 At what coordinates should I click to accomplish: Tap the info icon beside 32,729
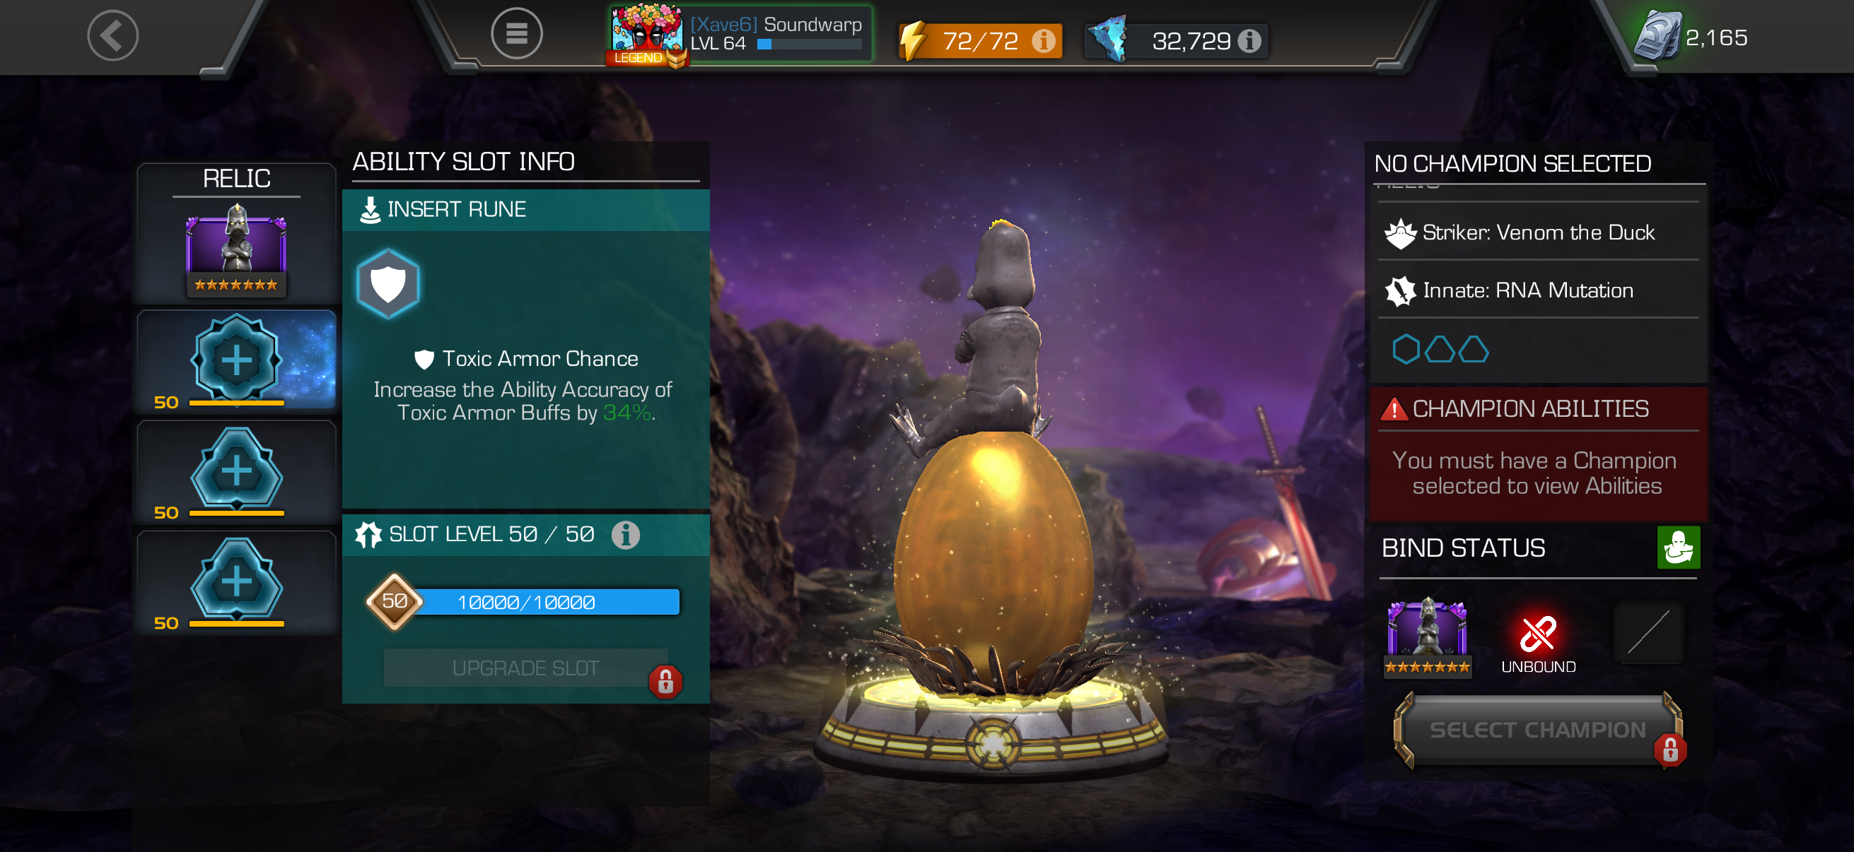pos(1249,41)
